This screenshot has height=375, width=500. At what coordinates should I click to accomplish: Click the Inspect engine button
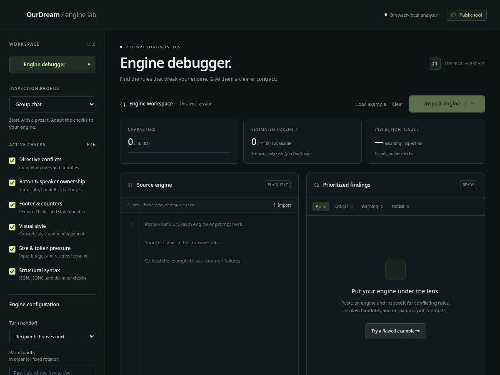(x=447, y=104)
